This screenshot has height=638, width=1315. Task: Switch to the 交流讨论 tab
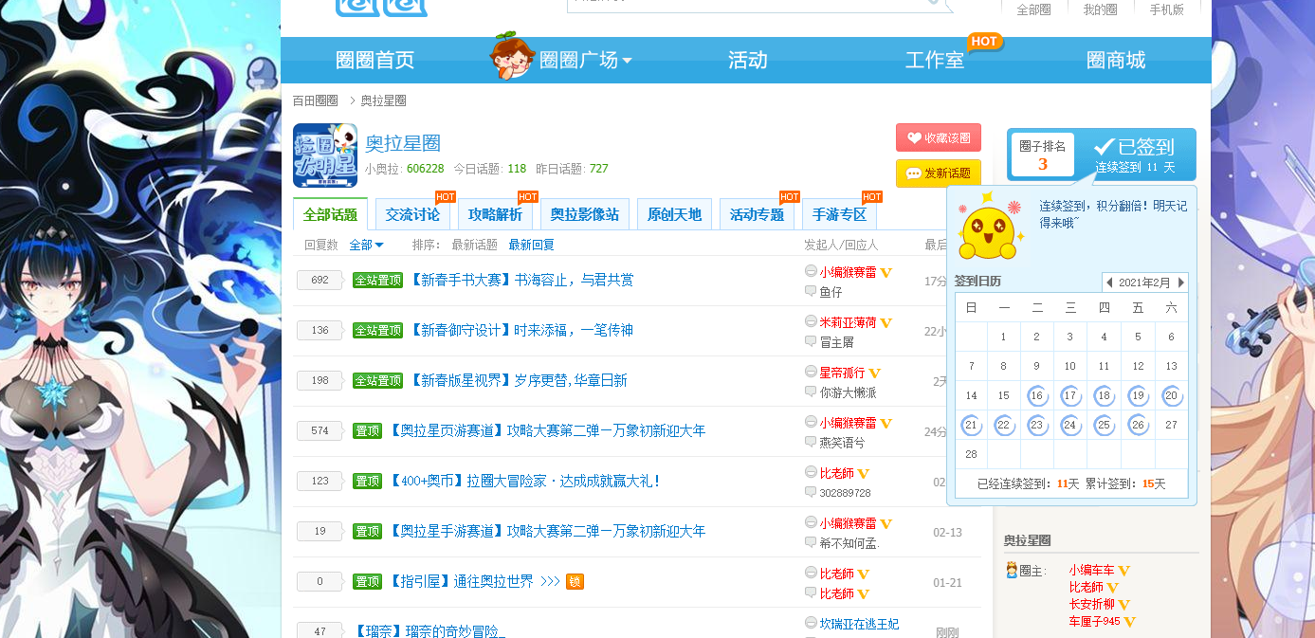[413, 215]
